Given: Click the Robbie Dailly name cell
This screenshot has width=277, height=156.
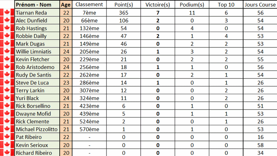Looking at the screenshot, I should pyautogui.click(x=37, y=36).
